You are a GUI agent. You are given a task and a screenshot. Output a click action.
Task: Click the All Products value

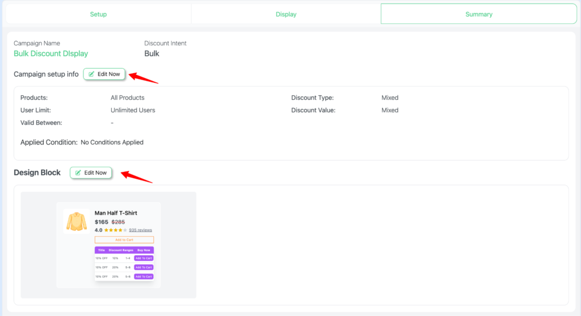(x=127, y=98)
